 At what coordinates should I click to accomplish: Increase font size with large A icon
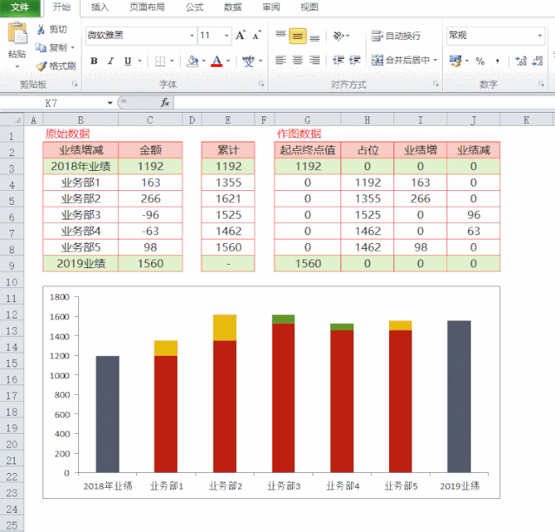click(x=241, y=36)
